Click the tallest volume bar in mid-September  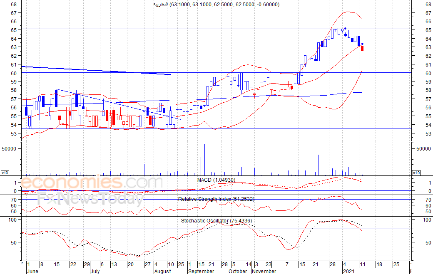point(204,160)
